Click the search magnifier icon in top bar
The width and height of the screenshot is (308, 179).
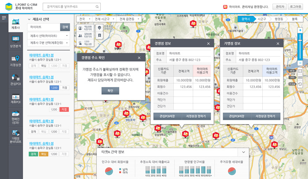(97, 7)
